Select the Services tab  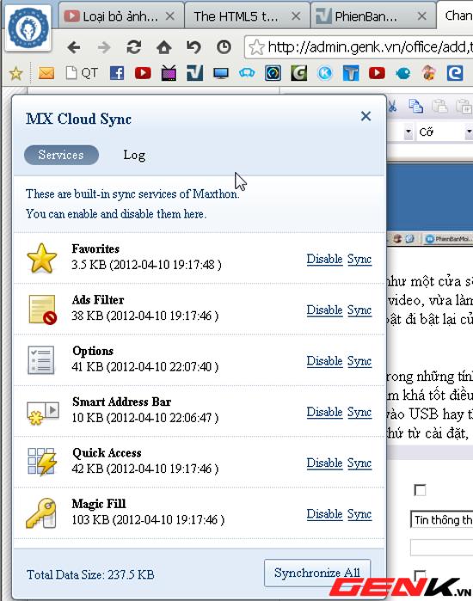(x=61, y=155)
